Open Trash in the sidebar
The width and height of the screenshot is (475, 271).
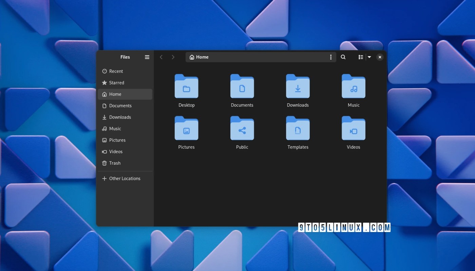click(125, 163)
